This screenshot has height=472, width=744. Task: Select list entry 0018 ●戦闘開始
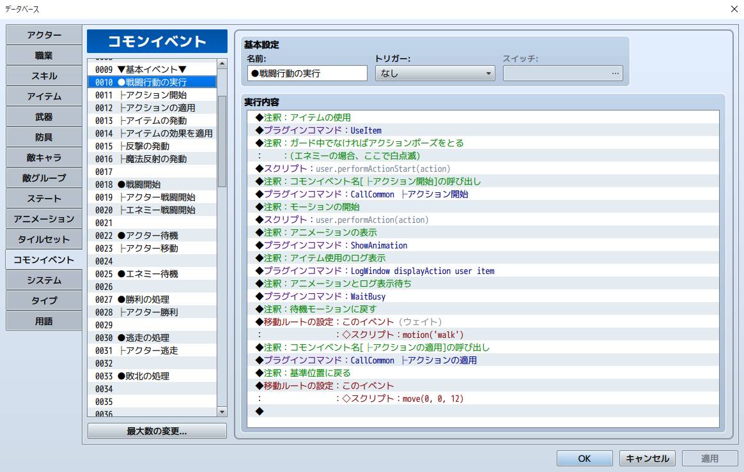tap(152, 185)
